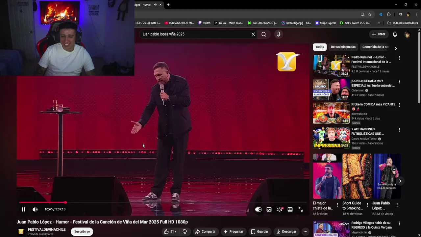This screenshot has height=237, width=421.
Task: Select the Todos filter chip
Action: coord(320,47)
